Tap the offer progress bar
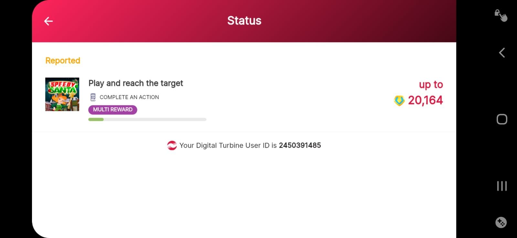 pyautogui.click(x=147, y=119)
